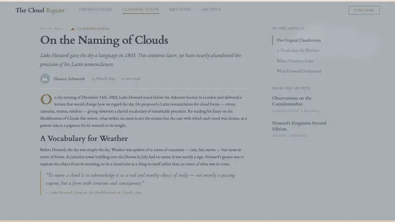Image resolution: width=395 pixels, height=222 pixels.
Task: Open The Cloud Register home logo
Action: pyautogui.click(x=40, y=10)
